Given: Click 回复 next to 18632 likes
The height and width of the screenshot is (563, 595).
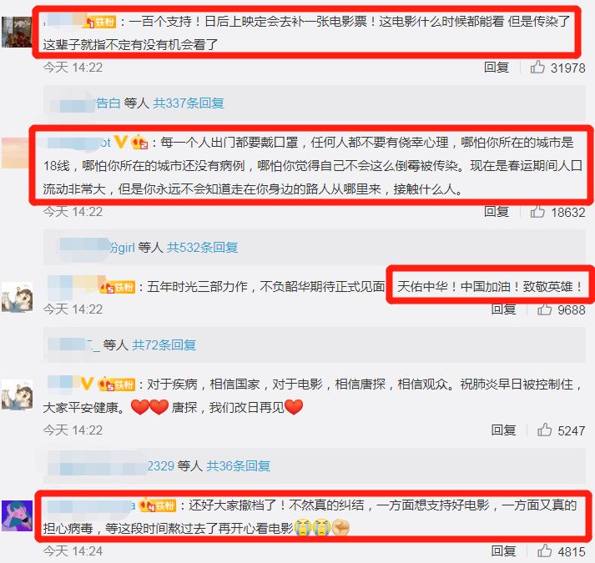Looking at the screenshot, I should tap(497, 211).
